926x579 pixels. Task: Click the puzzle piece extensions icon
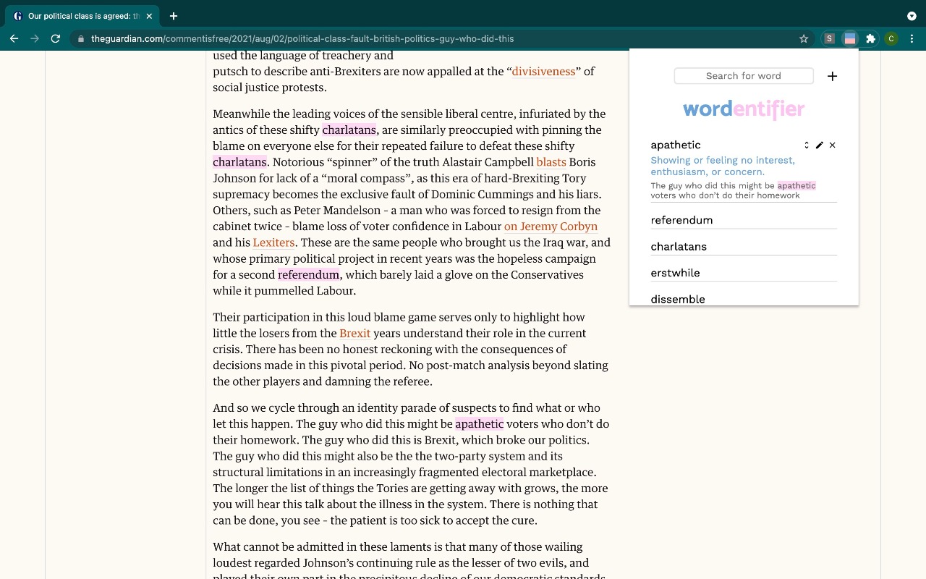(870, 38)
